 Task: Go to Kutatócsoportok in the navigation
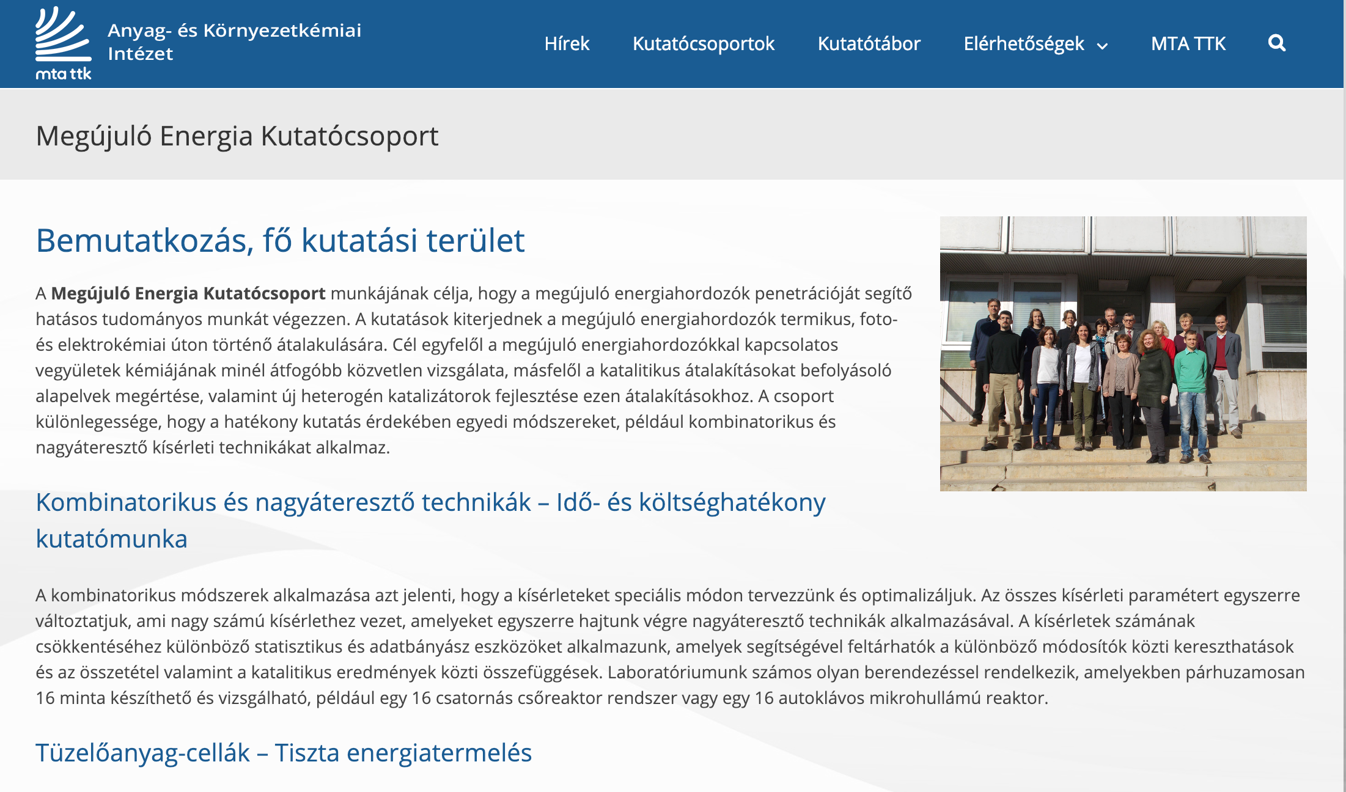pyautogui.click(x=703, y=44)
